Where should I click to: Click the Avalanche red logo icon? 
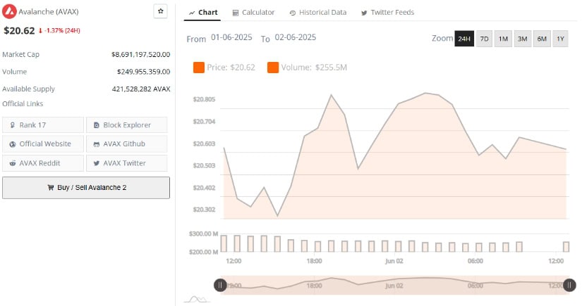(9, 11)
